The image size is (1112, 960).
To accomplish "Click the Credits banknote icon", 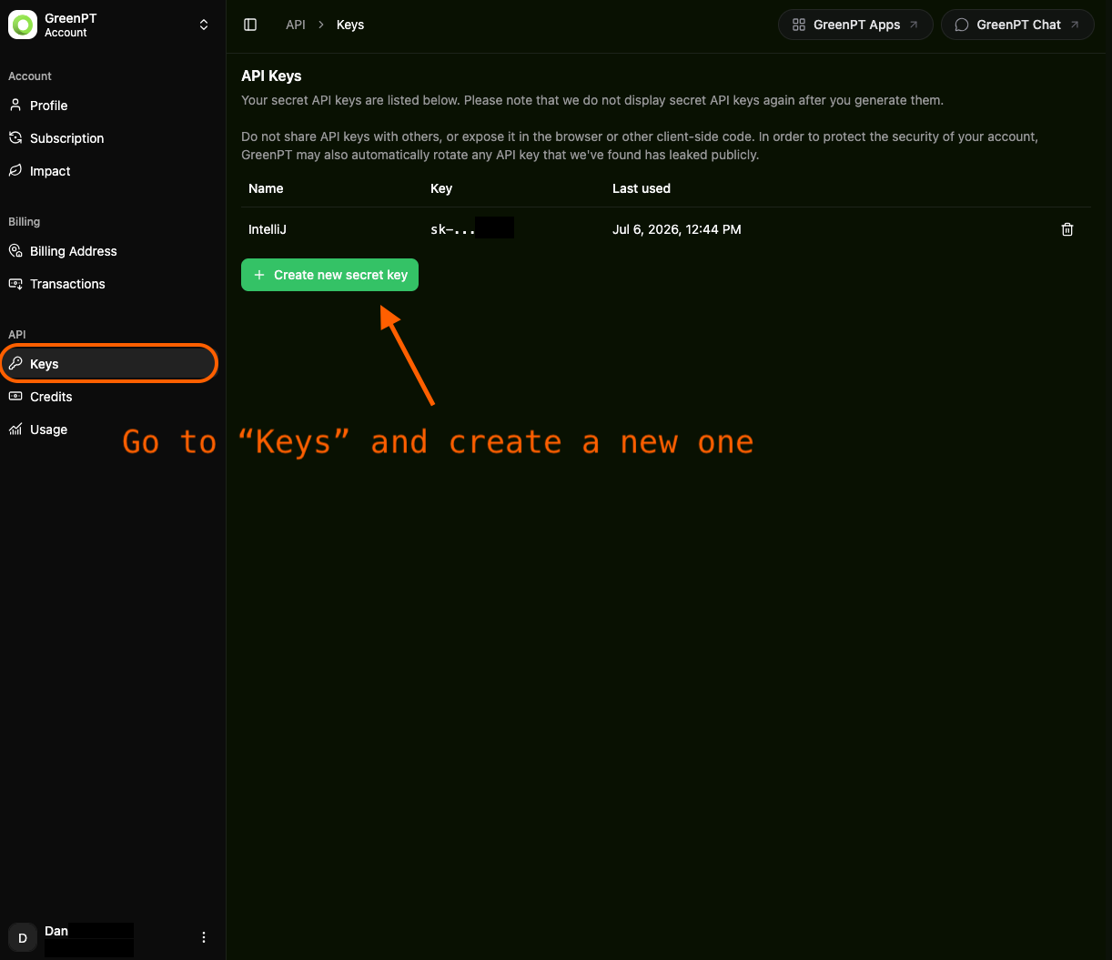I will 15,396.
